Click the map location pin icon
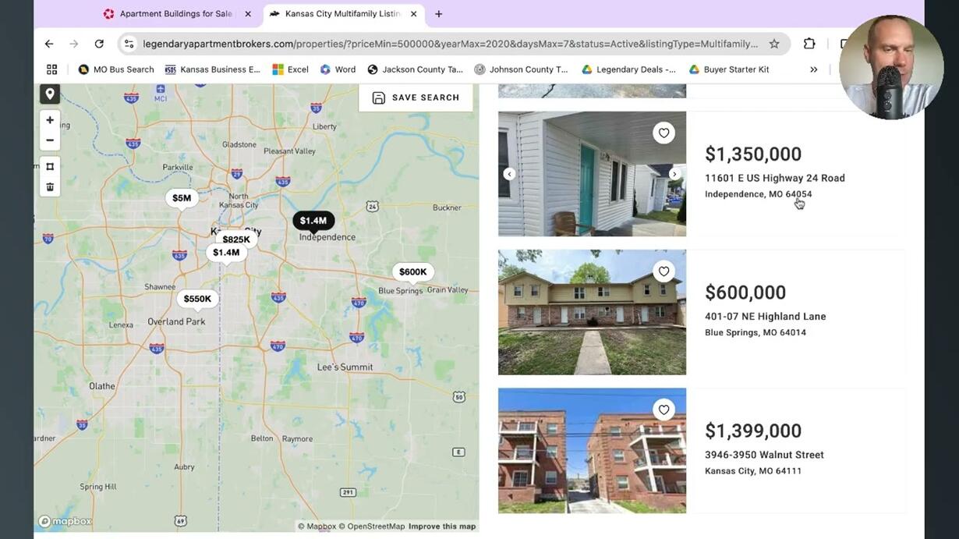 pyautogui.click(x=50, y=94)
